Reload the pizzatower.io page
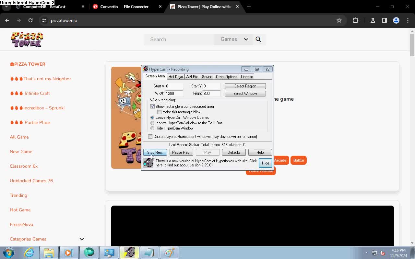415x259 pixels. pos(30,20)
